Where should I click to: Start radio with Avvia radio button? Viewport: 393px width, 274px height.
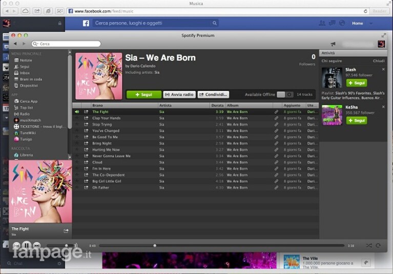pos(179,94)
